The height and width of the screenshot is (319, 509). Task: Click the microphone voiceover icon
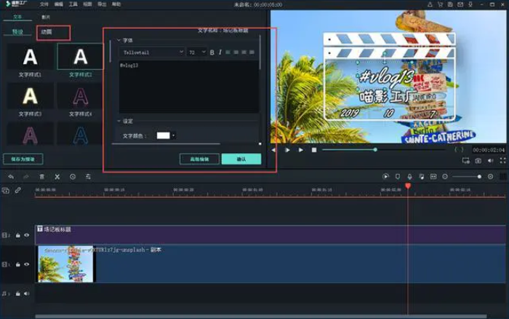click(x=409, y=176)
